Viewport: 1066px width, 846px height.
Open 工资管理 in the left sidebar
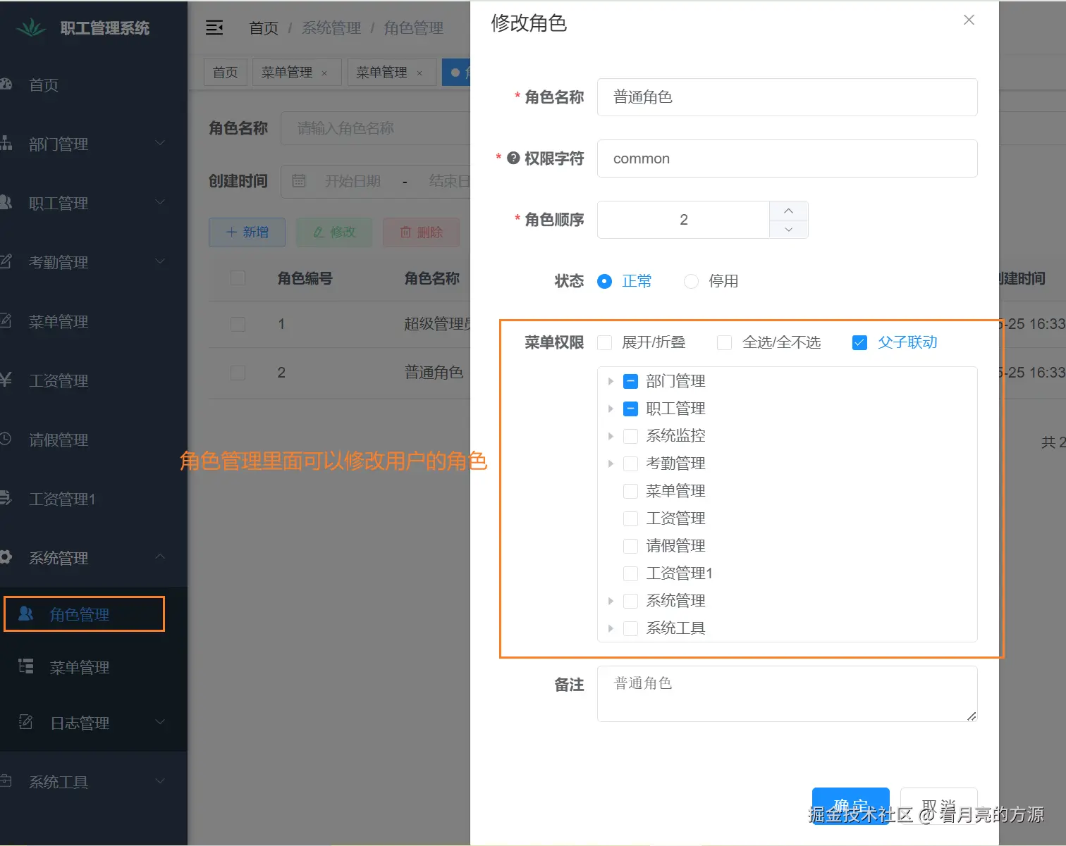point(59,380)
